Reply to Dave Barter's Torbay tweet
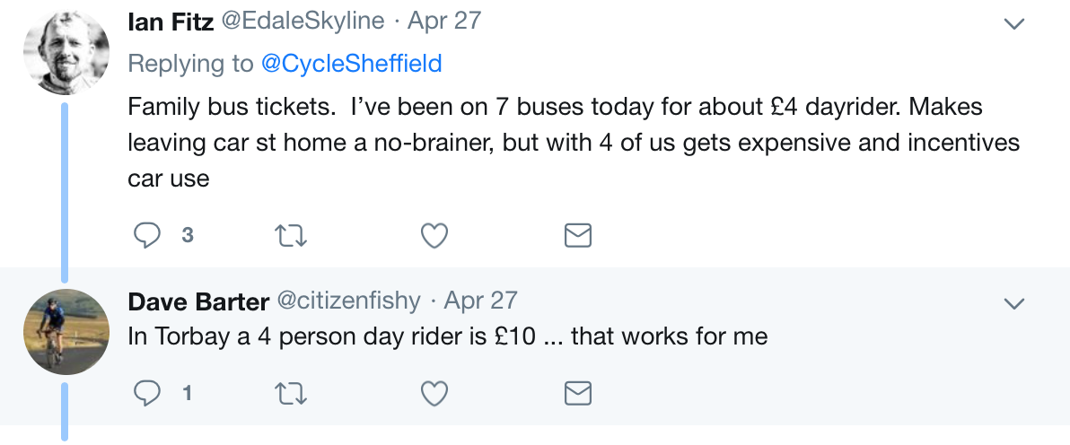The image size is (1070, 445). click(x=147, y=392)
